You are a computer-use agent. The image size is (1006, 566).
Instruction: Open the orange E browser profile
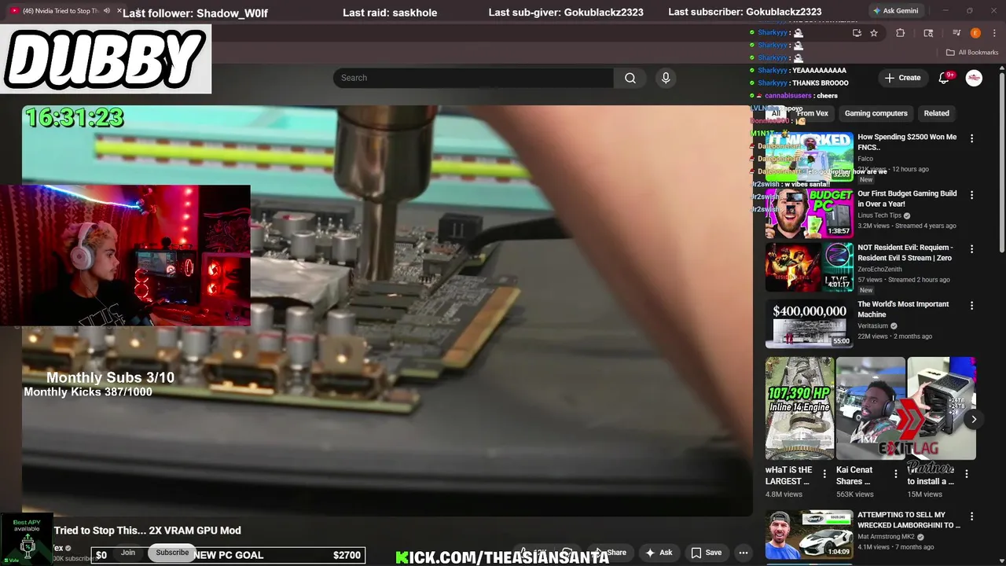pyautogui.click(x=975, y=33)
